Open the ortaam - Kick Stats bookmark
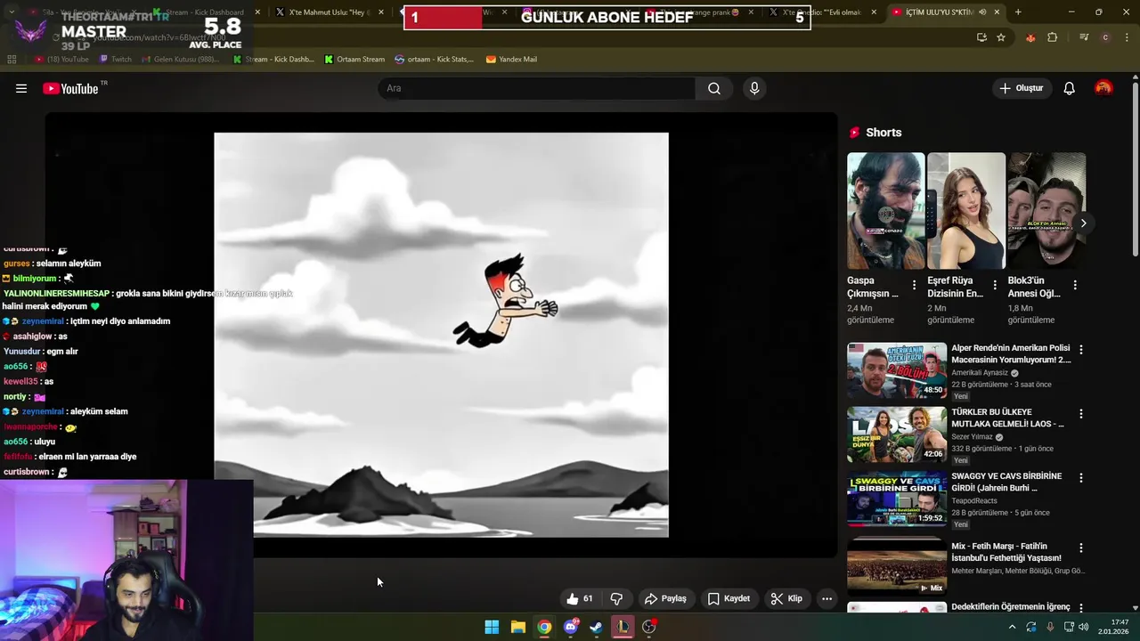Screen dimensions: 1140x641 (x=435, y=59)
